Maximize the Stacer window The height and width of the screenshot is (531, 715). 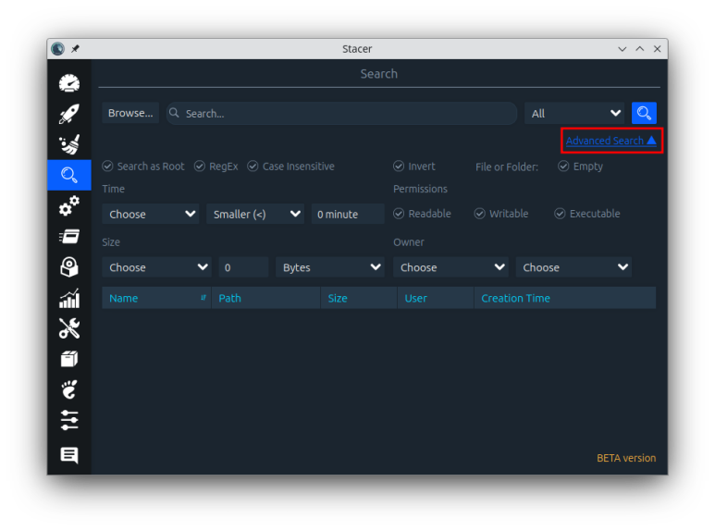coord(640,49)
